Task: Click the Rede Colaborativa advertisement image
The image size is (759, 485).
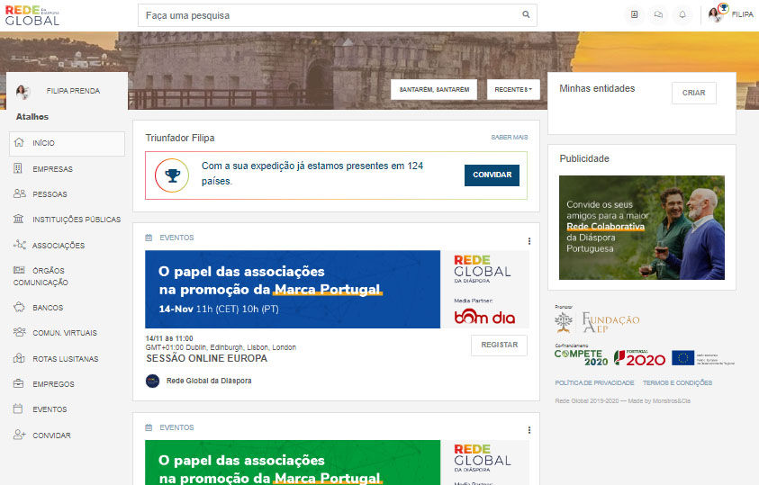Action: pos(642,228)
